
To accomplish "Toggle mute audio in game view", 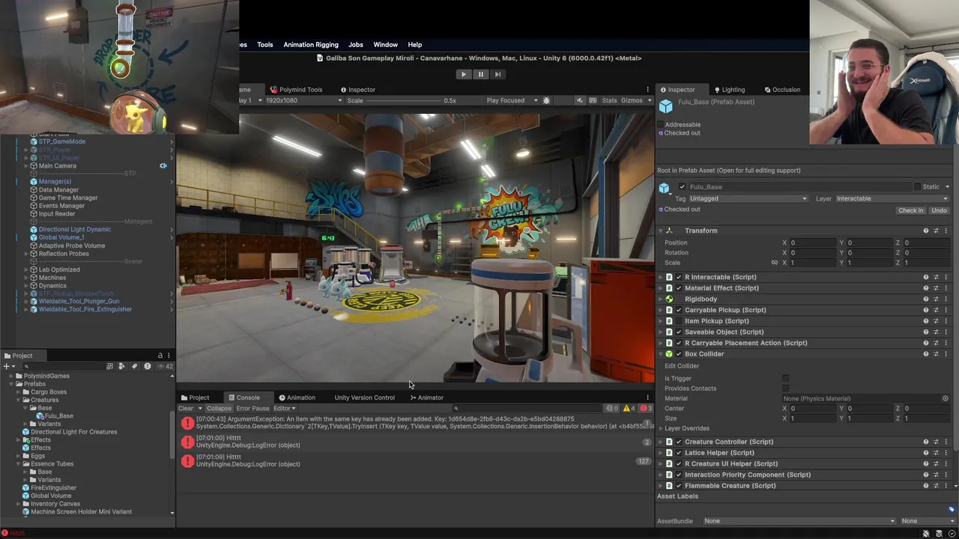I will (579, 100).
